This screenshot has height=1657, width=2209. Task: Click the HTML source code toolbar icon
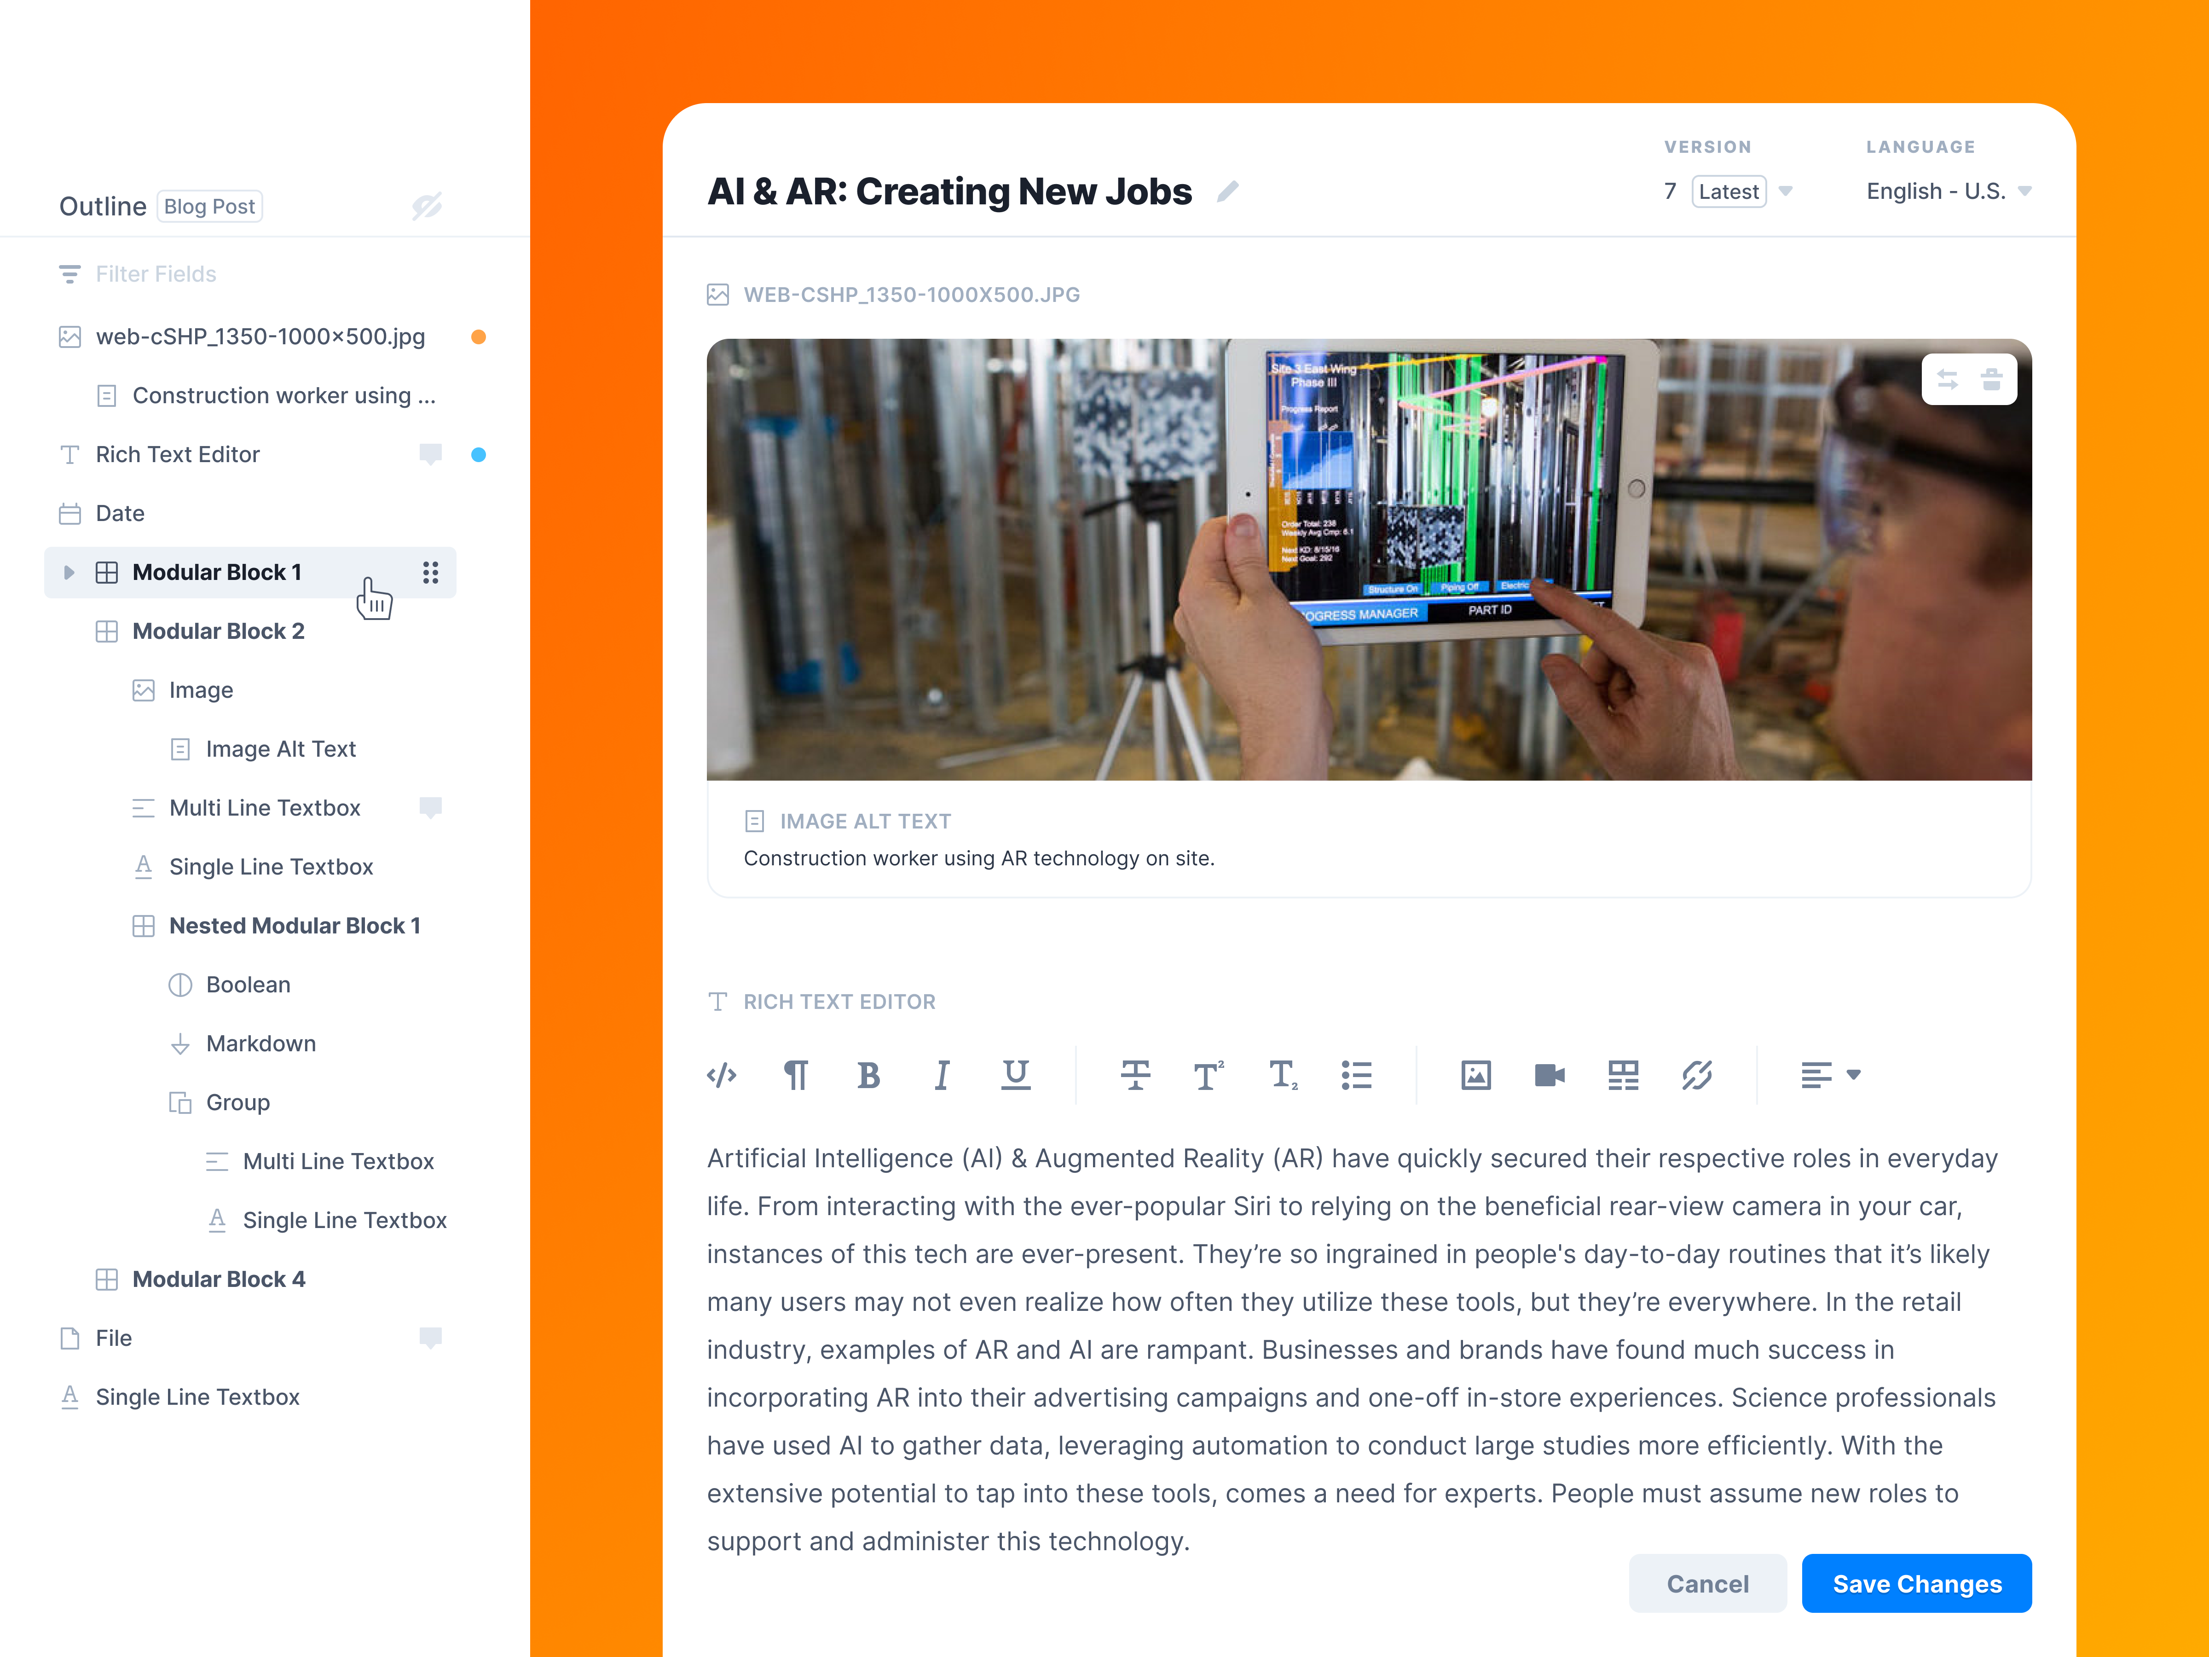721,1075
